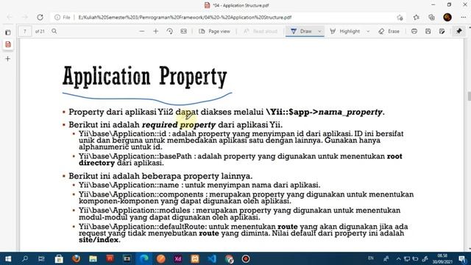
Task: Open Adobe XD from taskbar
Action: (x=178, y=258)
